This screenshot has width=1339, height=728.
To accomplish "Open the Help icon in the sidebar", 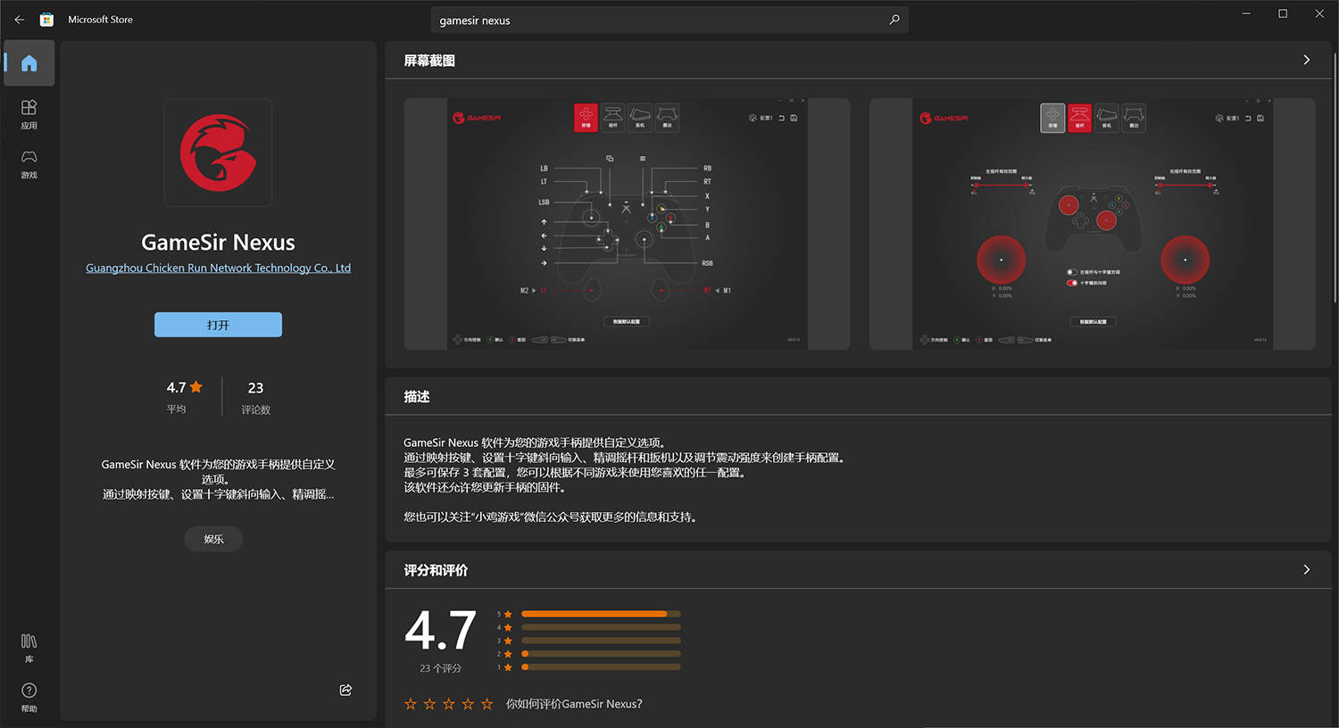I will point(29,696).
